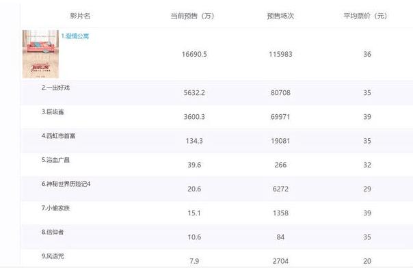
Task: Click the 9.风语咒 row title
Action: [x=53, y=256]
